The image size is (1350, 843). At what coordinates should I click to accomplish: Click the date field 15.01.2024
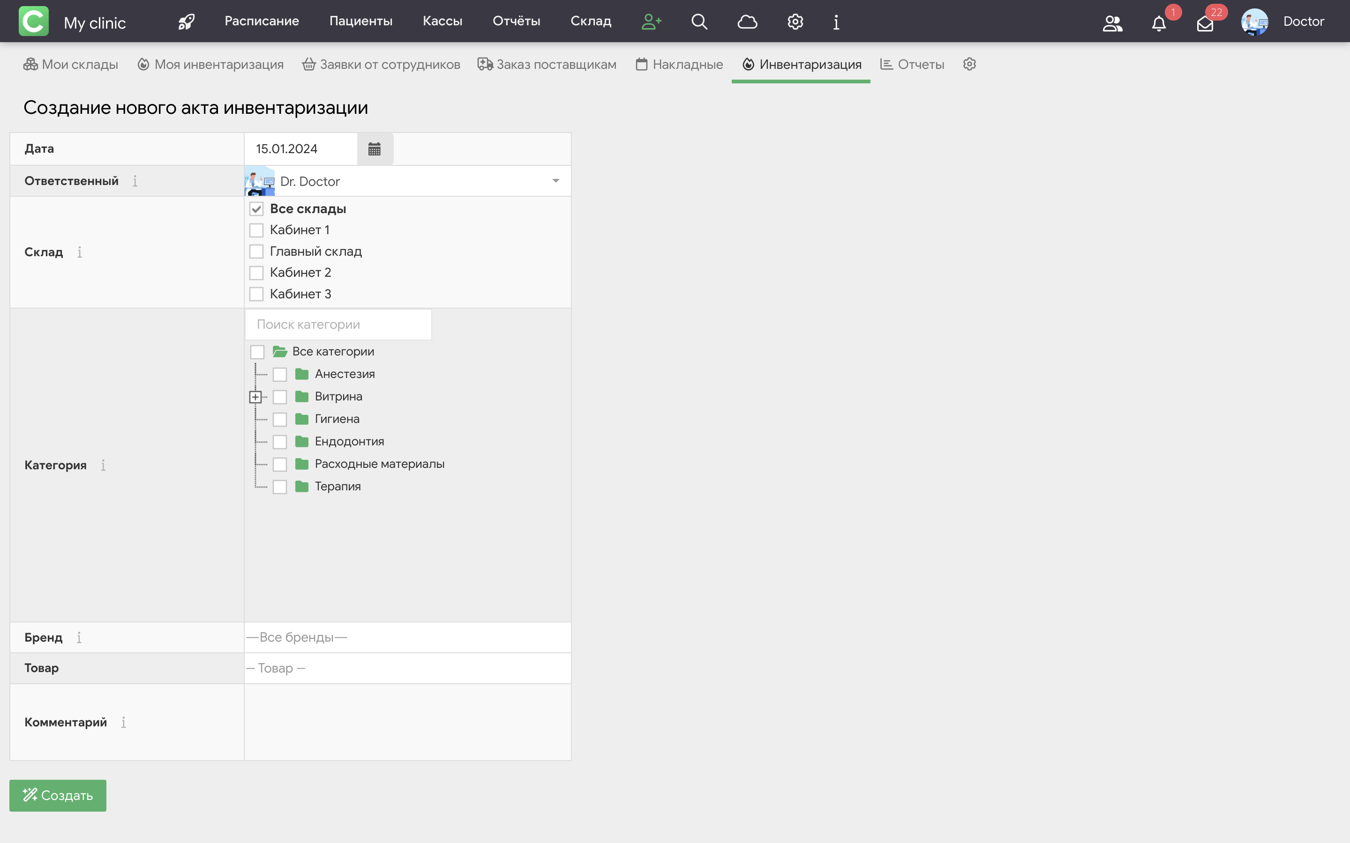click(x=301, y=149)
